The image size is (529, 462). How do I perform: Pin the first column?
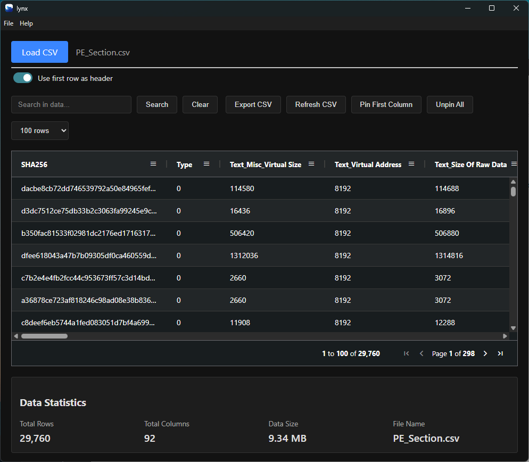pyautogui.click(x=386, y=104)
